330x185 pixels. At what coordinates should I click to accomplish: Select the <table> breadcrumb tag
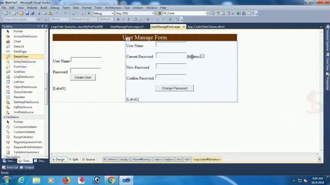(169, 159)
